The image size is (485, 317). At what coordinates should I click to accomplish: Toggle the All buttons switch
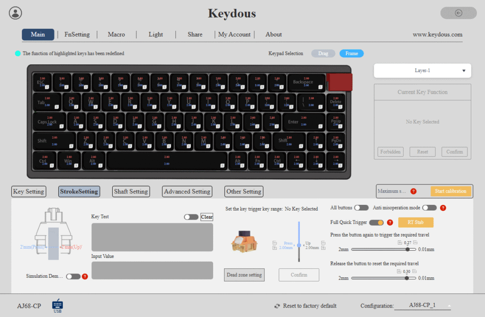tap(361, 208)
